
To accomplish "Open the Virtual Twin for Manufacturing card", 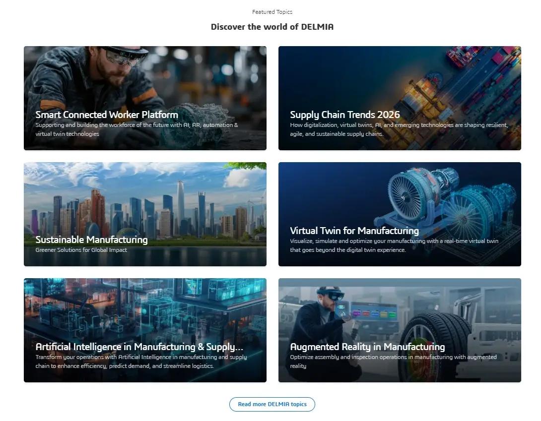I will pyautogui.click(x=400, y=214).
